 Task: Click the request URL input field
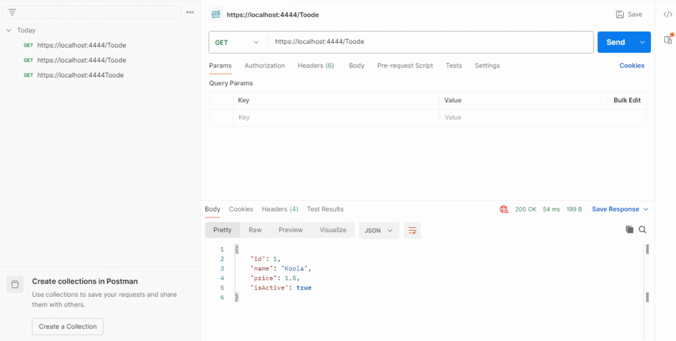429,42
